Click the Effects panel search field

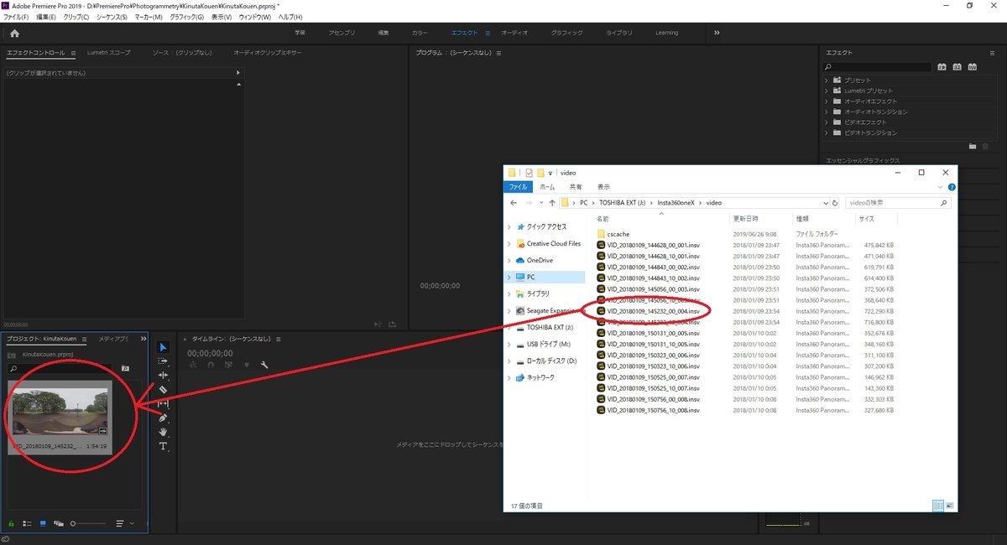[x=875, y=67]
